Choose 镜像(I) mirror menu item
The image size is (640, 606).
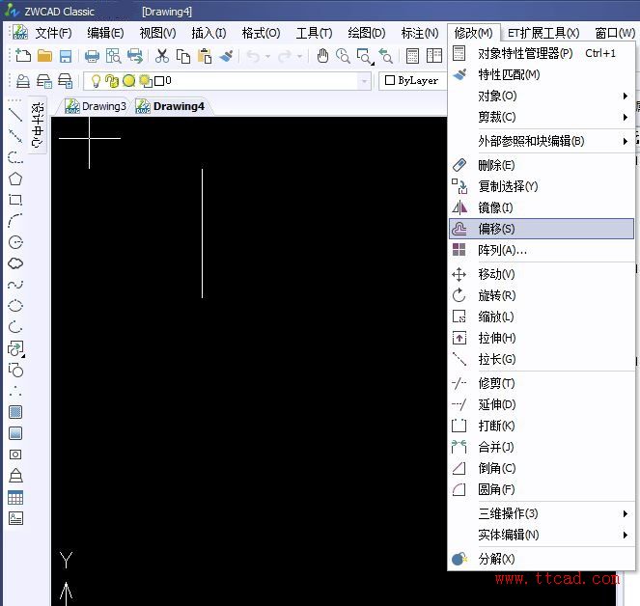[542, 207]
